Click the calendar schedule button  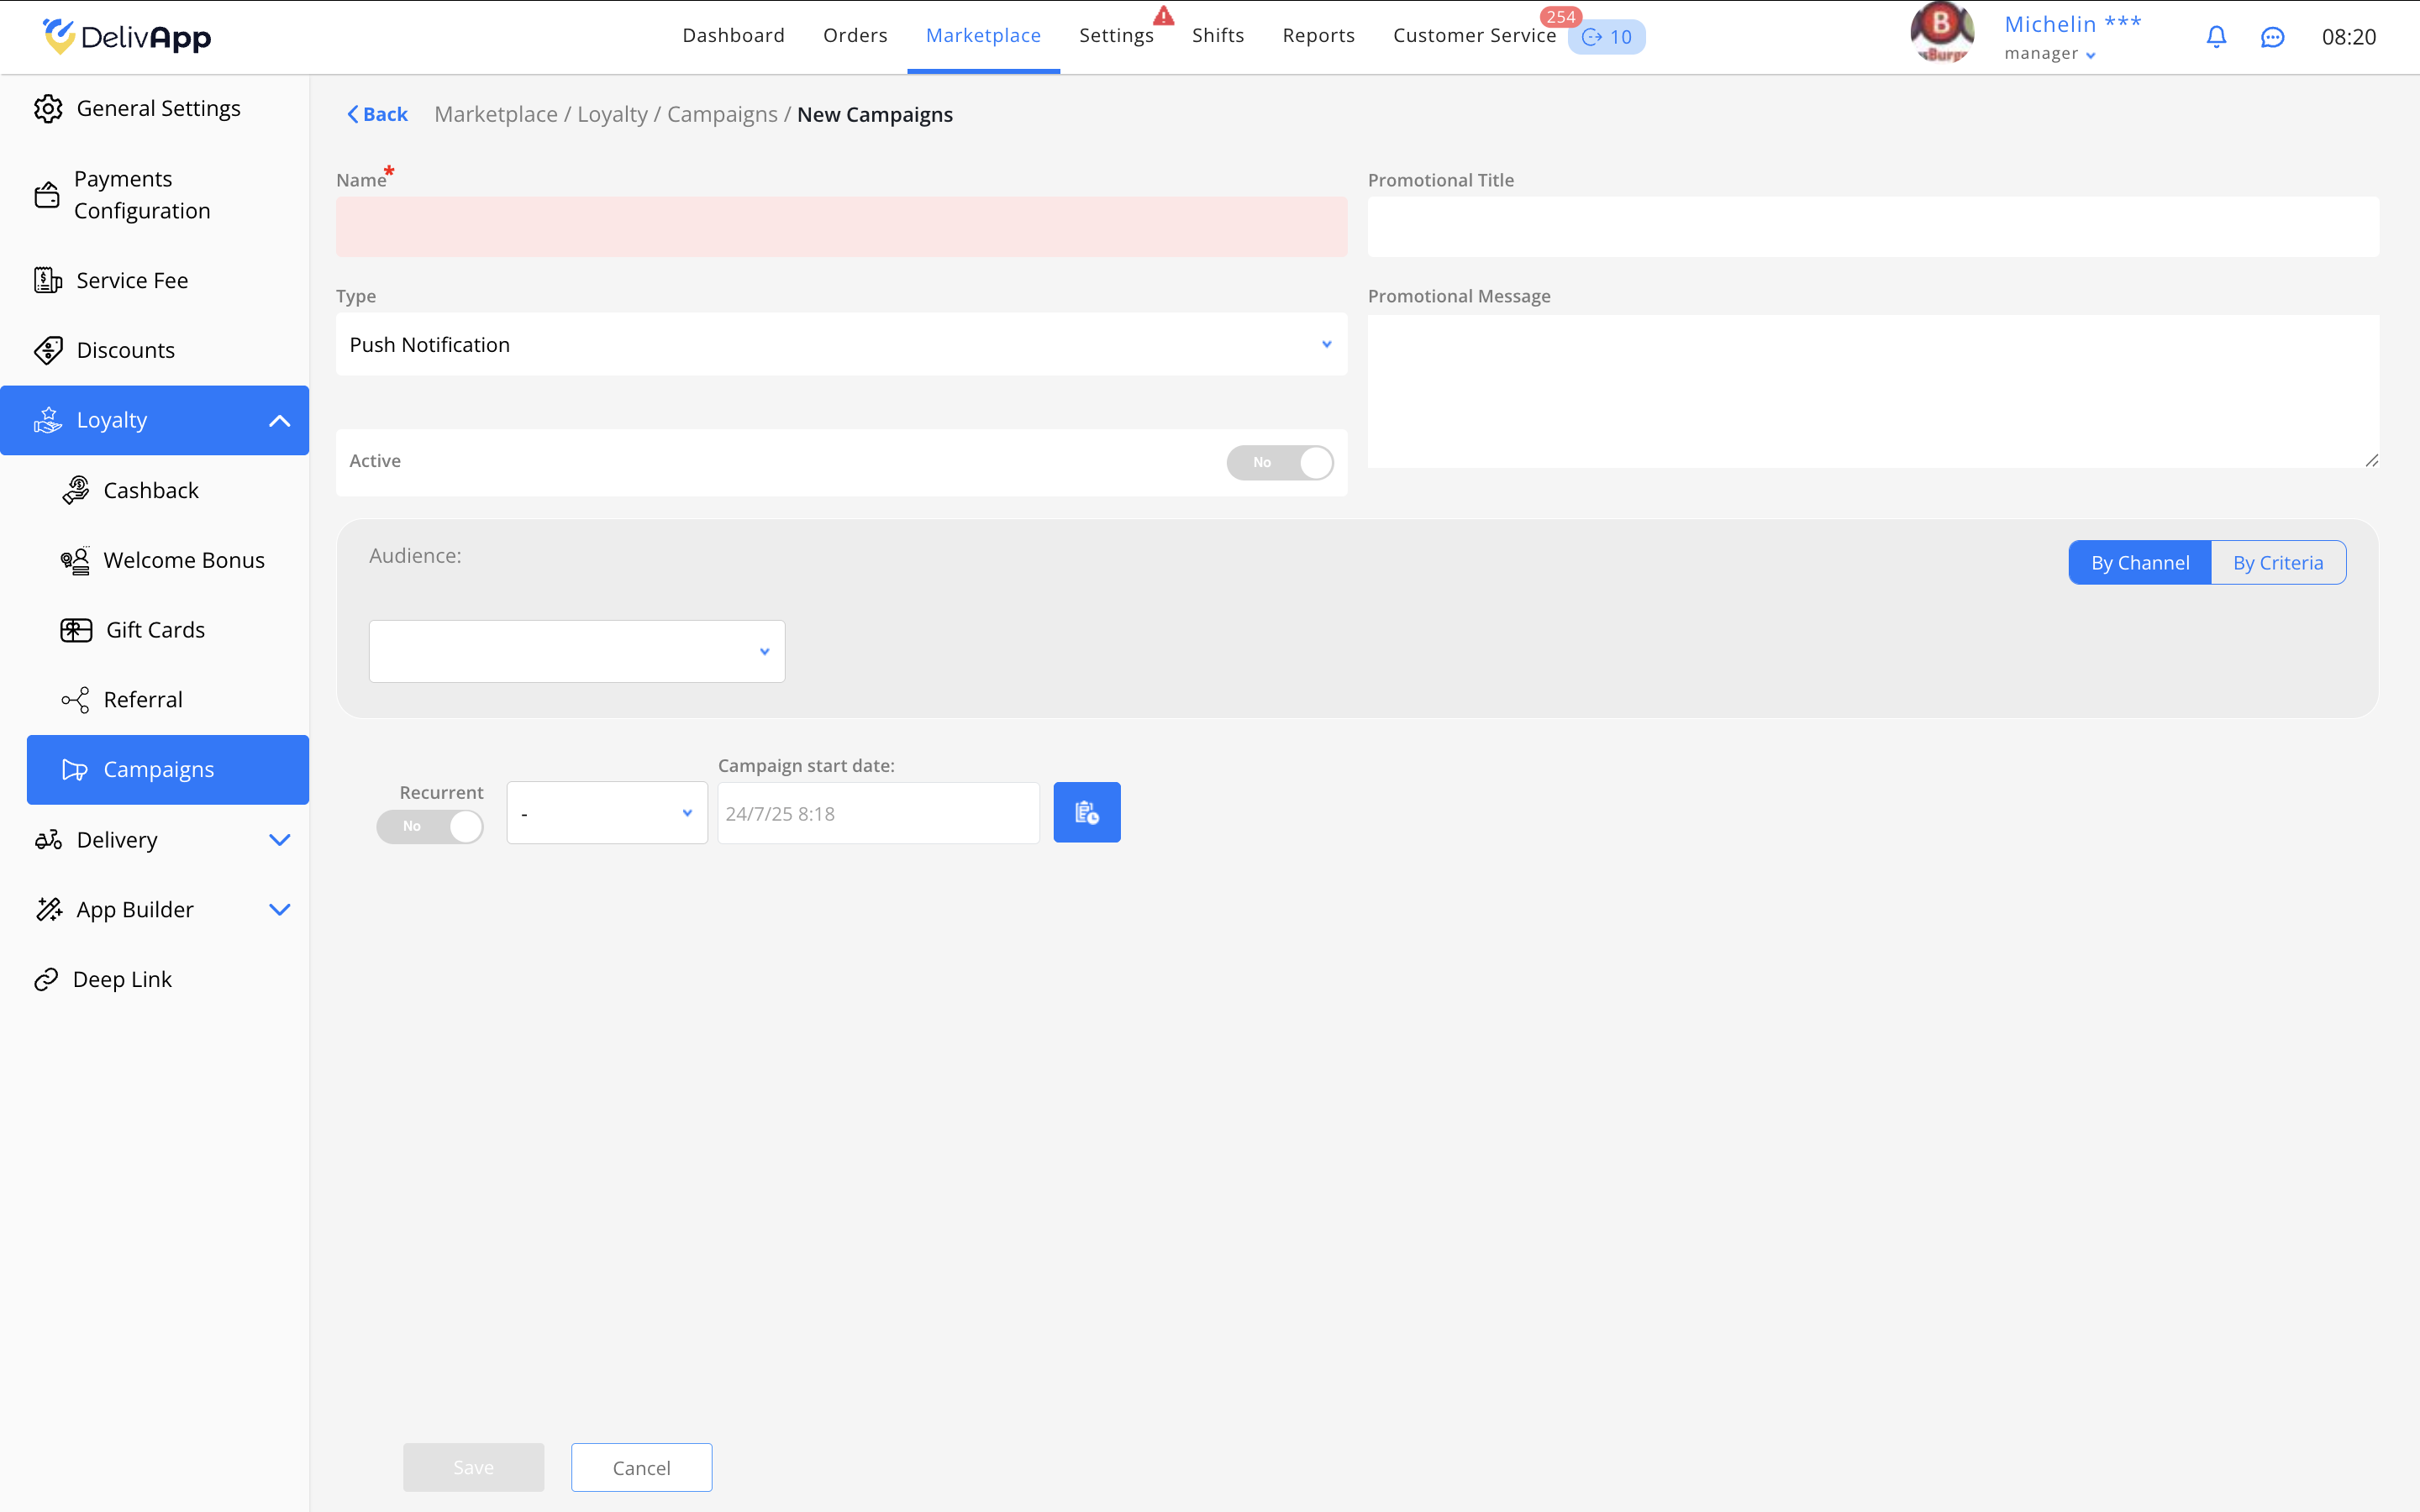coord(1086,812)
